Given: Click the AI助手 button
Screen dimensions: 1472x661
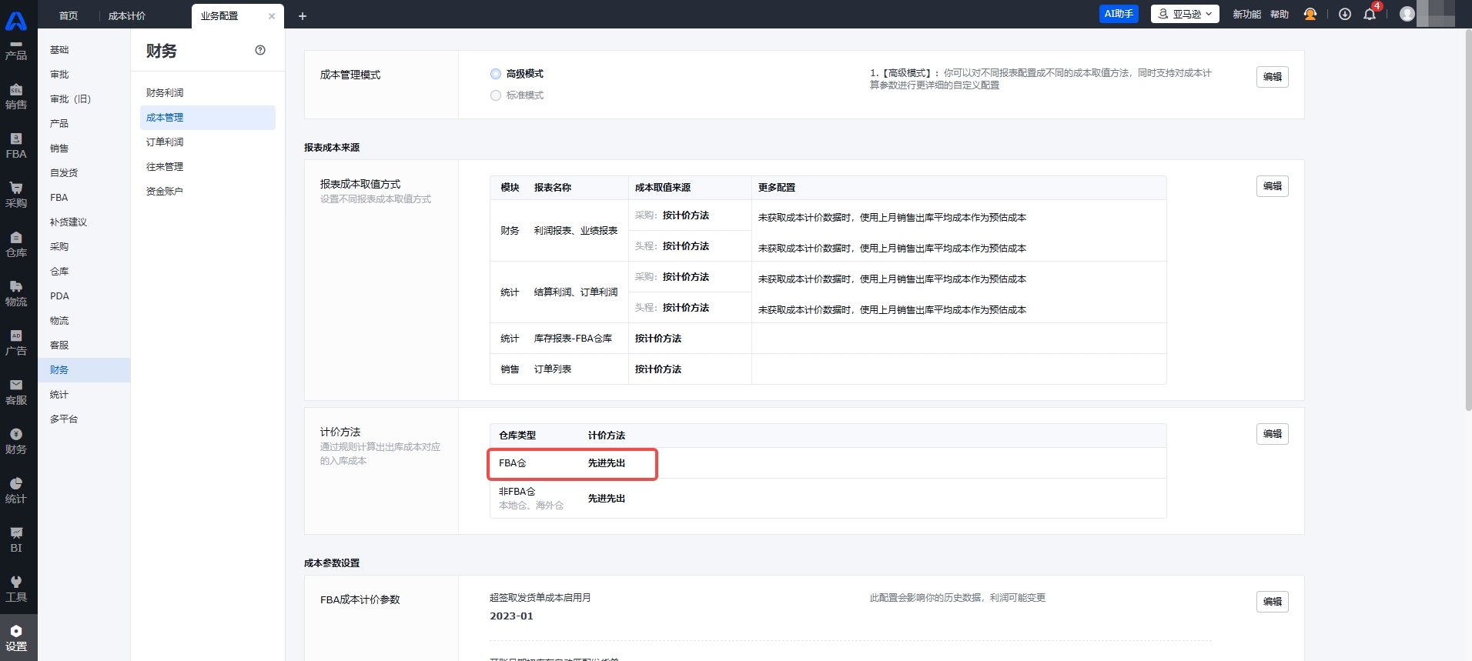Looking at the screenshot, I should [x=1119, y=14].
